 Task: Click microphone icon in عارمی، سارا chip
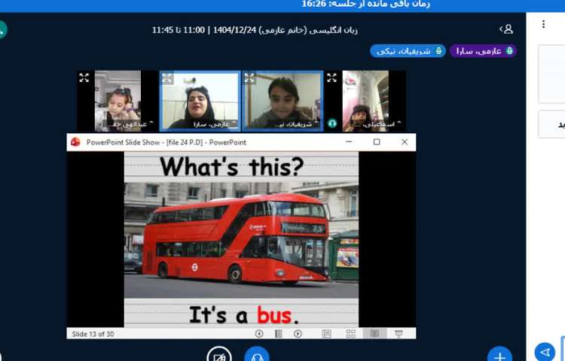tap(509, 50)
